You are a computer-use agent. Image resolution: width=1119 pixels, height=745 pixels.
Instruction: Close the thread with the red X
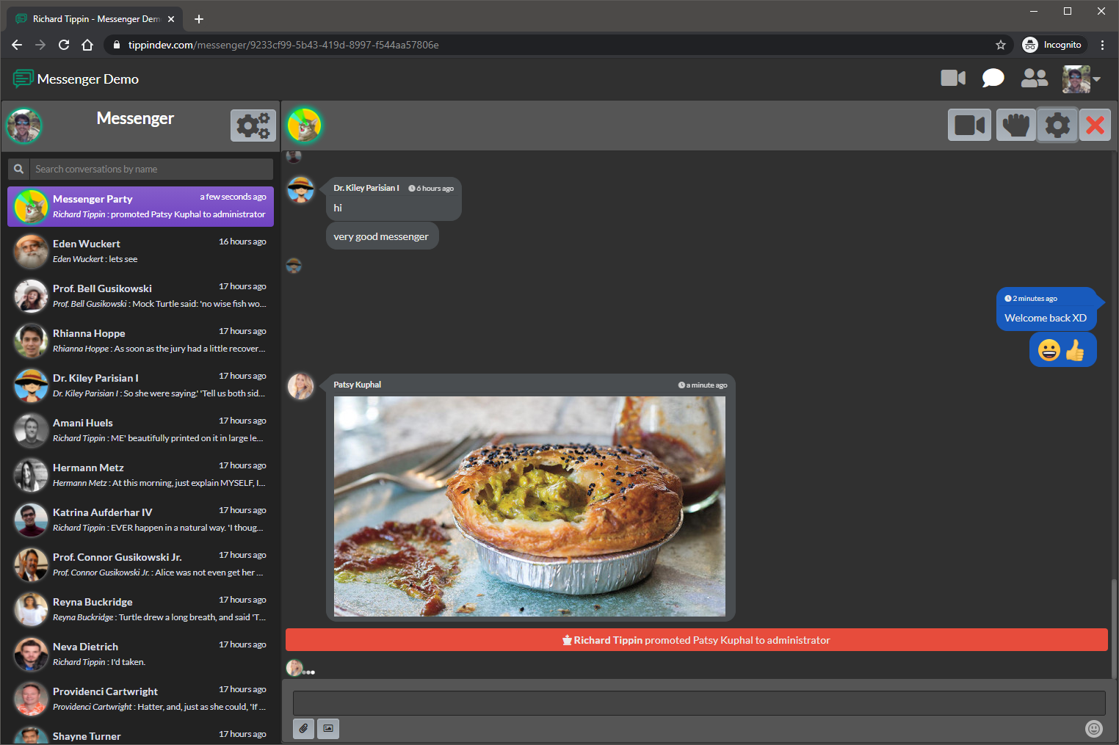click(1095, 125)
